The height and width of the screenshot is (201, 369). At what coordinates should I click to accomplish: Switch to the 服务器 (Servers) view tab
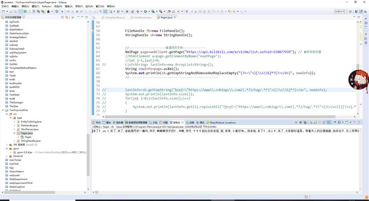pos(118,123)
